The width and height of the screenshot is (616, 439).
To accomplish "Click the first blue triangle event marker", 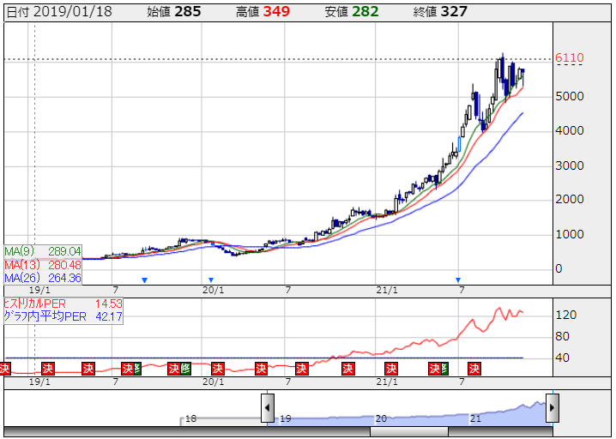I will click(x=144, y=280).
